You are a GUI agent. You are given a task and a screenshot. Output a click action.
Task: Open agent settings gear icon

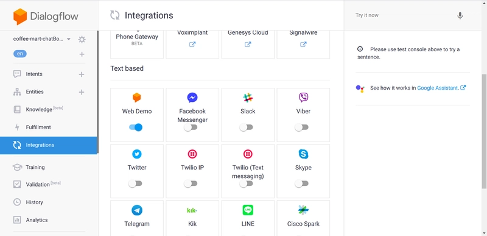tap(82, 40)
